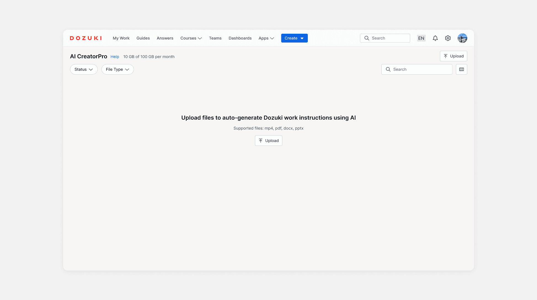Open the notifications bell
537x300 pixels.
435,38
